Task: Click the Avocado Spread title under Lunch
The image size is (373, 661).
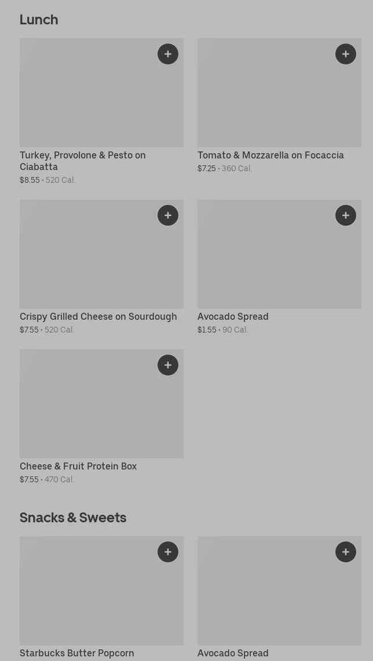Action: pyautogui.click(x=233, y=316)
